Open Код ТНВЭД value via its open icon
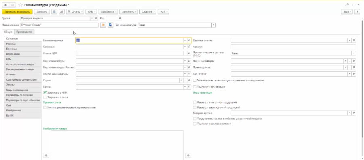Image resolution: width=364 pixels, height=160 pixels. click(x=354, y=74)
